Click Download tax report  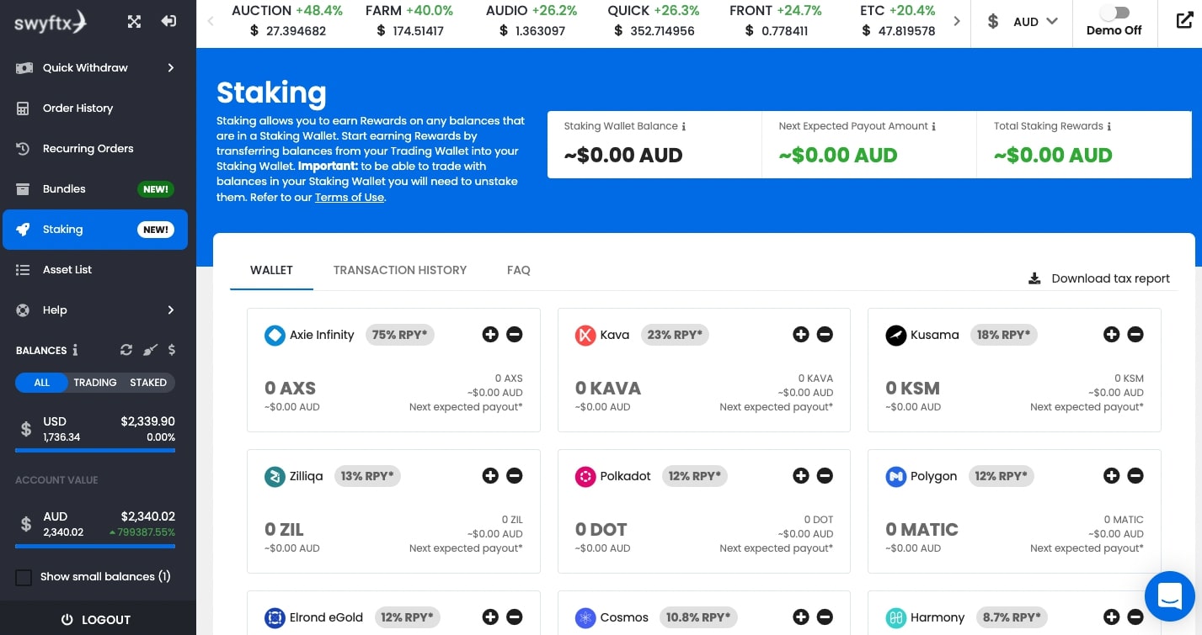click(x=1099, y=278)
